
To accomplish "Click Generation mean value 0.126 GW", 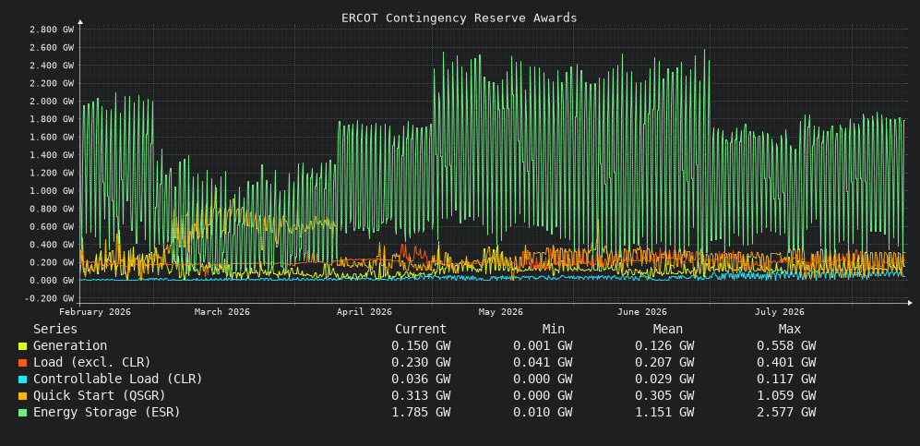I will (x=664, y=345).
